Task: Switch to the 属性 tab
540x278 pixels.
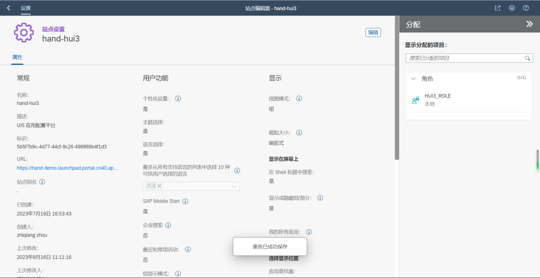Action: [x=17, y=57]
